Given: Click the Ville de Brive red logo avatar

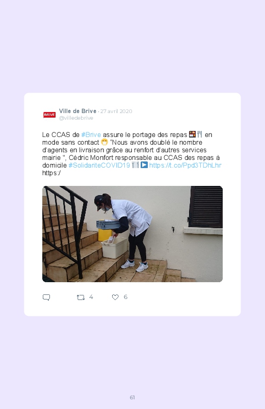Looking at the screenshot, I should point(49,115).
